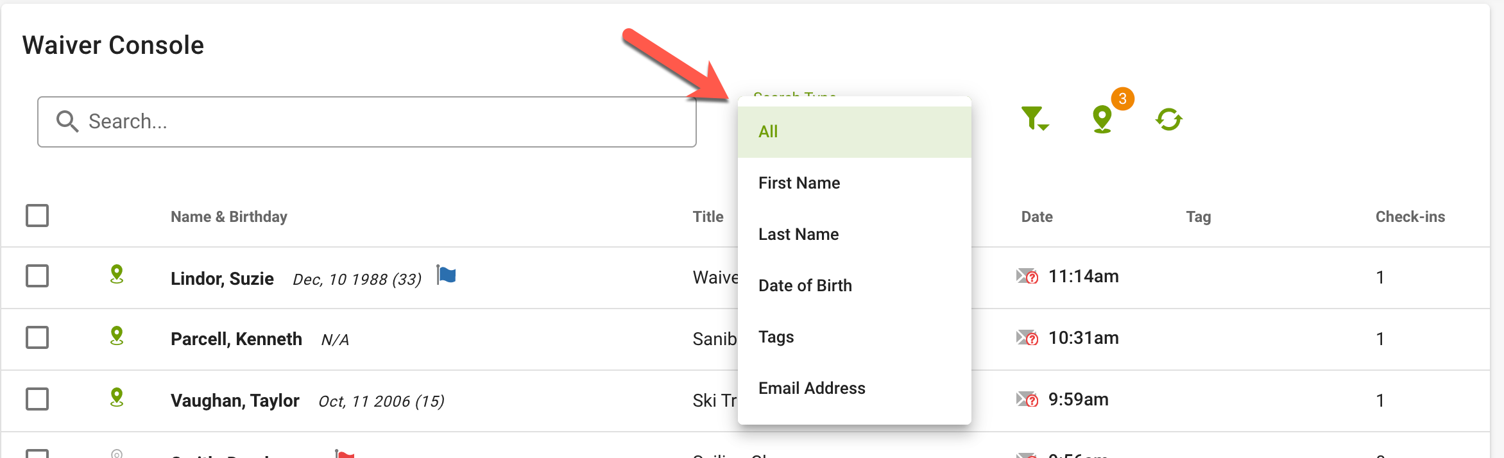
Task: Select Last Name from the dropdown list
Action: coord(855,234)
